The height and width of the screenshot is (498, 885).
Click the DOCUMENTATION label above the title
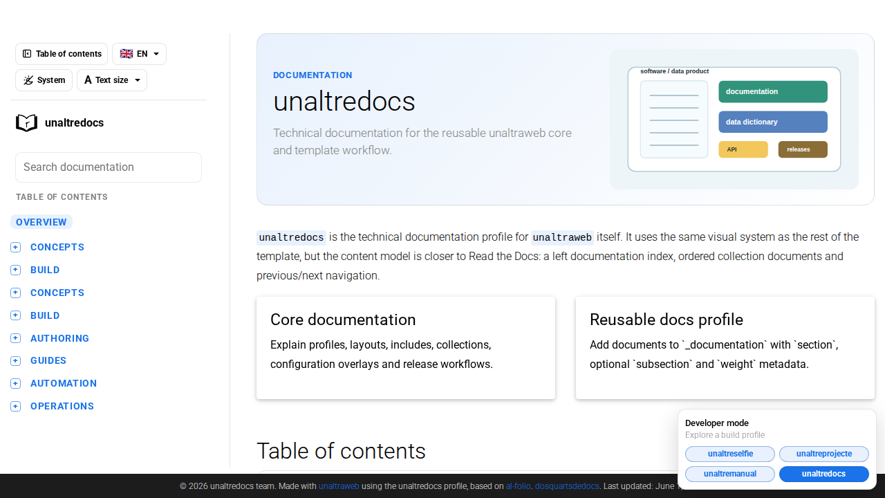click(313, 75)
